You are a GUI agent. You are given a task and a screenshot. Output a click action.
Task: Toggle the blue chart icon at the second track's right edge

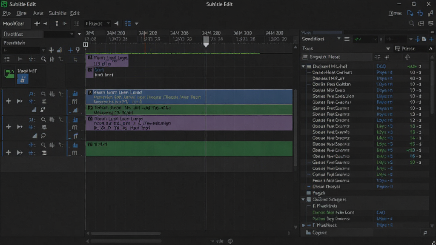[x=75, y=120]
